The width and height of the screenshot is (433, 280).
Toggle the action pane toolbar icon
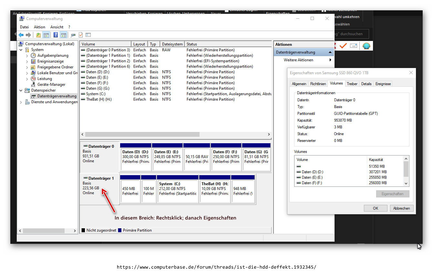[x=63, y=35]
